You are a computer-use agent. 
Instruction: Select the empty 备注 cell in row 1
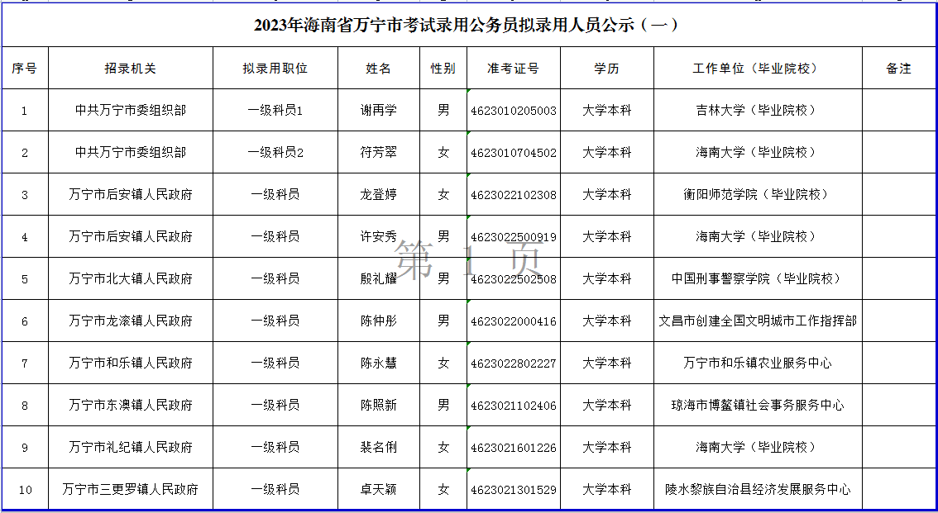(898, 111)
